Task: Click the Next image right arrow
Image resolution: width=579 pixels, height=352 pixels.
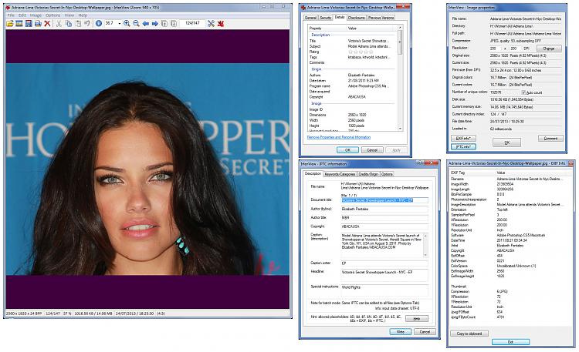Action: point(155,24)
